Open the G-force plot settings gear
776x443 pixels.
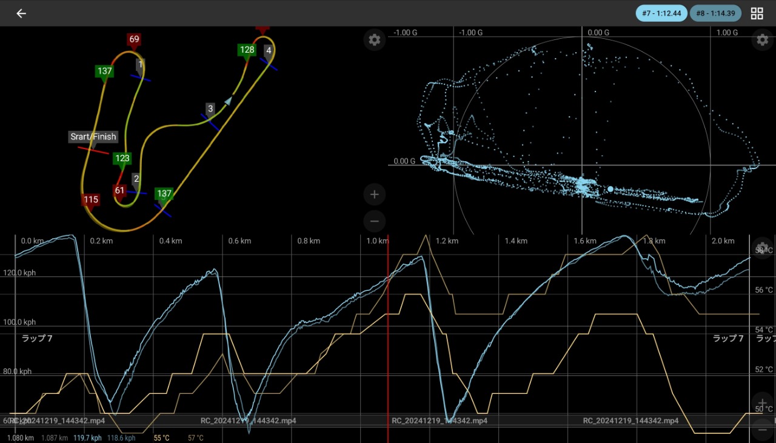coord(763,40)
